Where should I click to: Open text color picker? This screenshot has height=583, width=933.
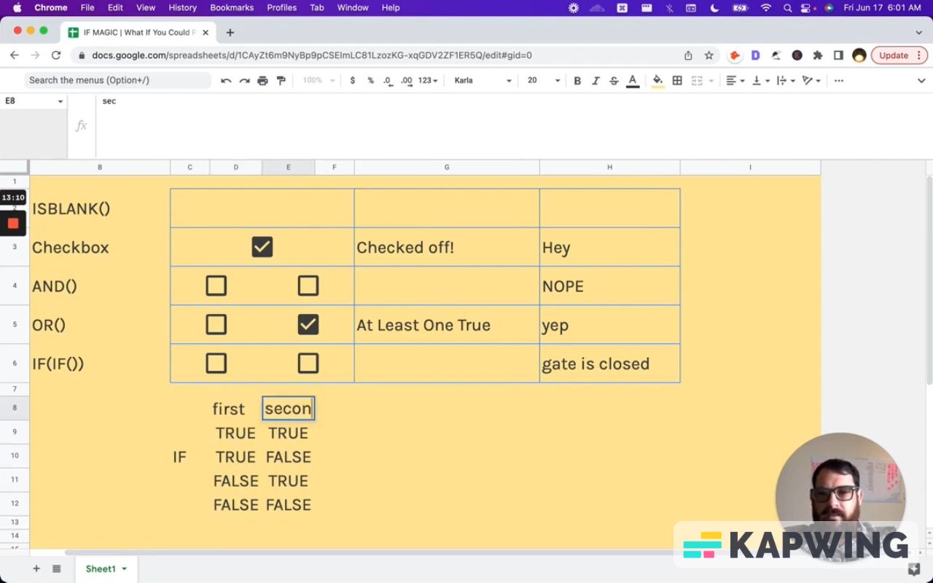click(633, 80)
